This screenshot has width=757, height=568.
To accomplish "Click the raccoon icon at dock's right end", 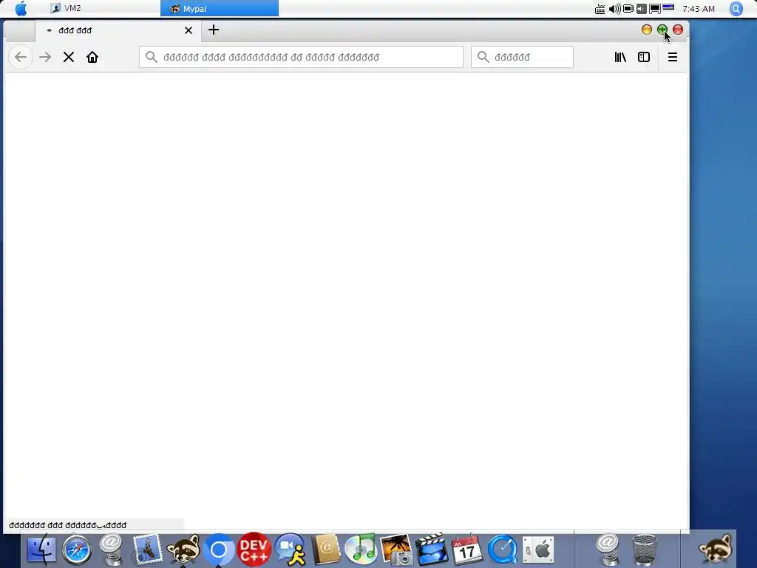I will (x=716, y=549).
